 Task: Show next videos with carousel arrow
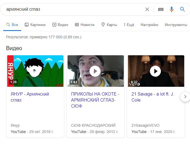(185, 97)
